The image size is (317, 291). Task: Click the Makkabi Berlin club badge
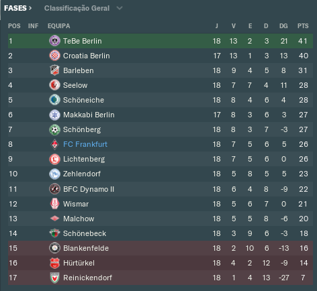[x=54, y=115]
